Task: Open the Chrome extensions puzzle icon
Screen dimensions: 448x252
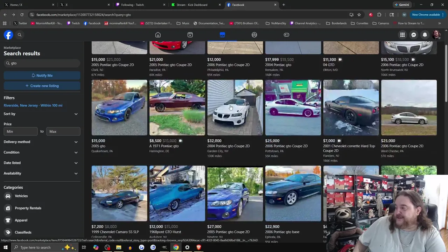Action: (x=379, y=15)
